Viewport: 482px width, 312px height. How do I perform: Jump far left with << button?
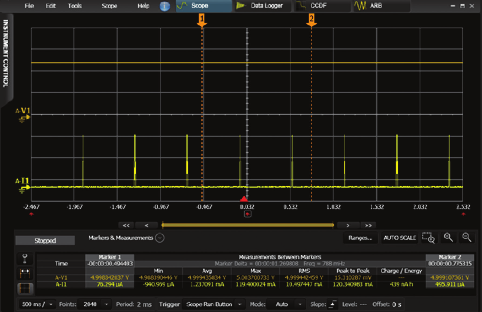126,225
